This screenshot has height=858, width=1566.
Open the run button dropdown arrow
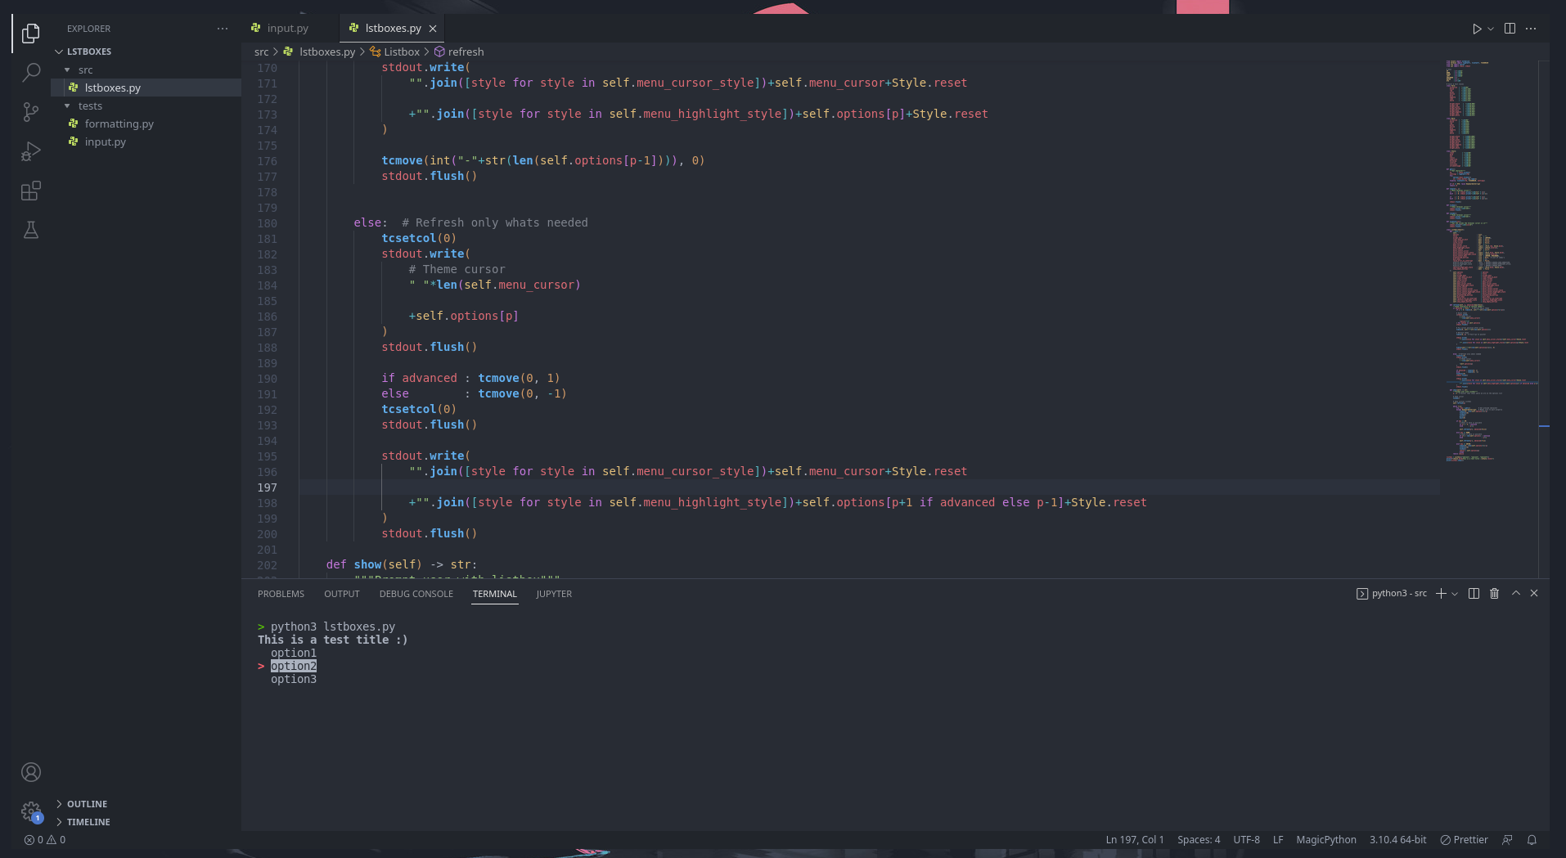[1491, 29]
